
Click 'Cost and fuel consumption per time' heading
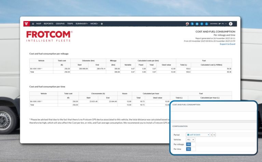pyautogui.click(x=47, y=87)
